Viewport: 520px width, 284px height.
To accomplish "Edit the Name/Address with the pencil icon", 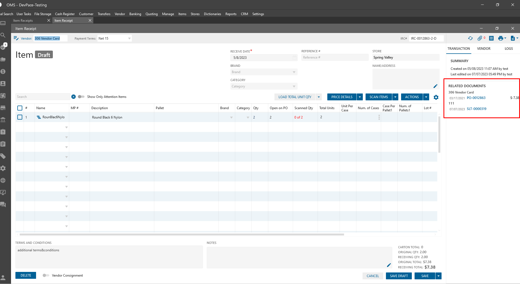I will coord(435,86).
